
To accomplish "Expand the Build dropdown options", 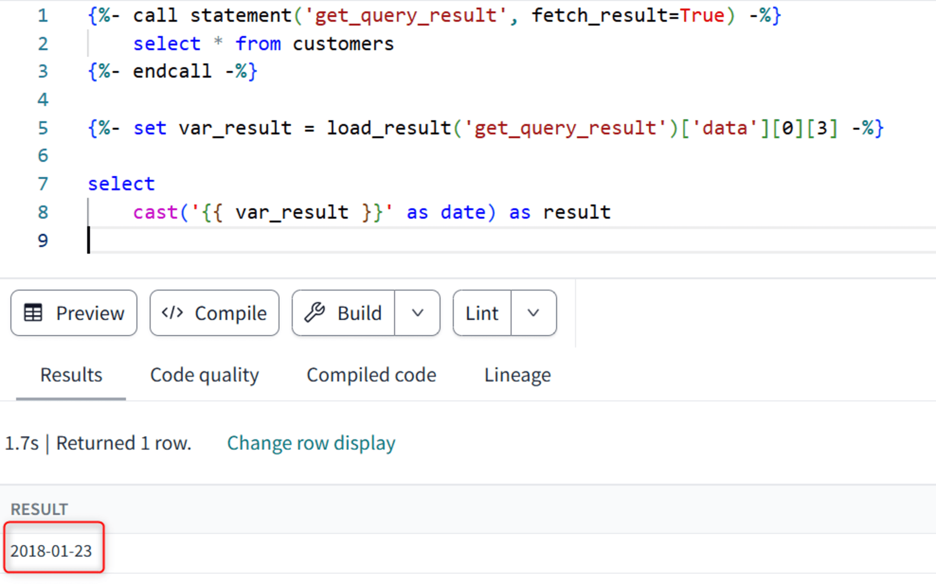I will [x=419, y=313].
